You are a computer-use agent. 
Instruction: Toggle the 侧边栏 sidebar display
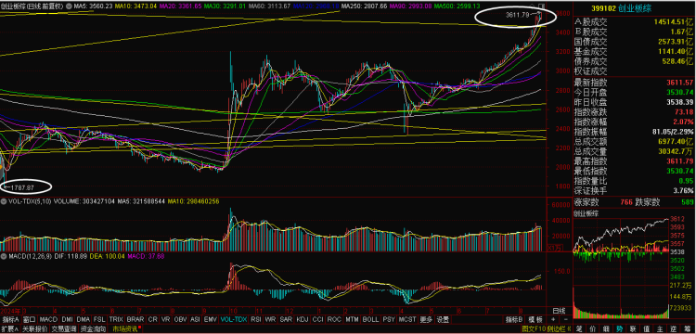pos(558,329)
